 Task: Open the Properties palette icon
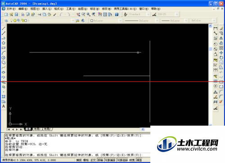click(100, 14)
